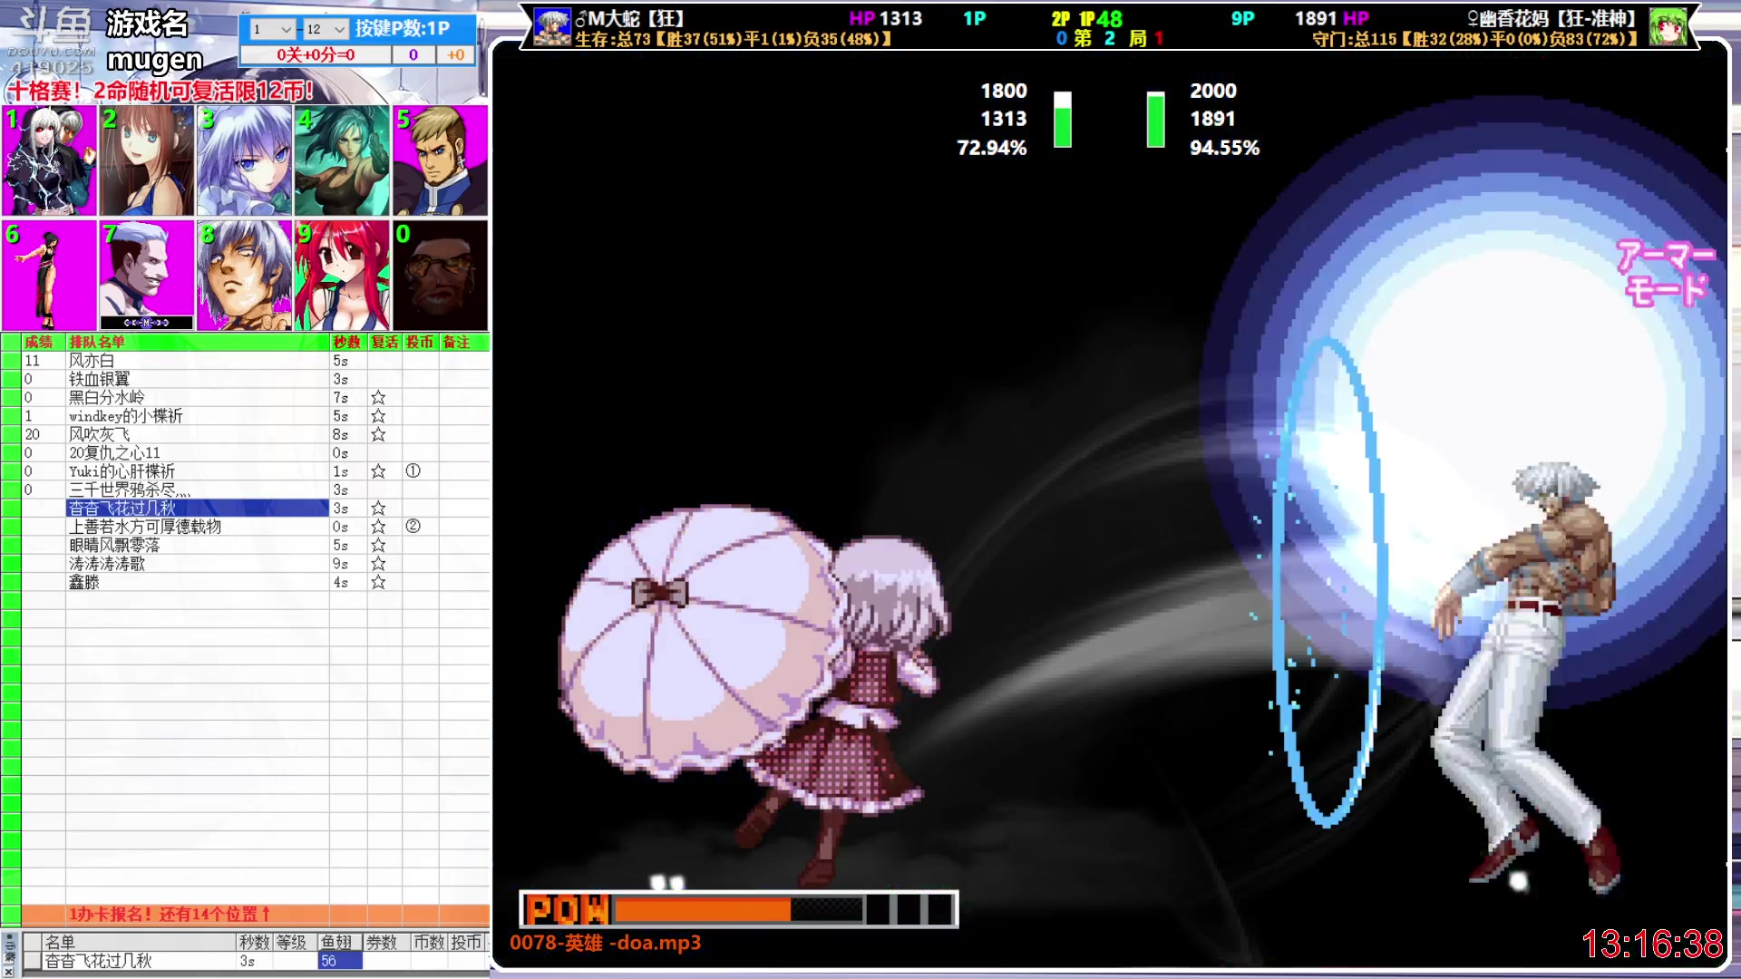Screen dimensions: 1741x979
Task: Select character portrait number 1
Action: pos(50,160)
